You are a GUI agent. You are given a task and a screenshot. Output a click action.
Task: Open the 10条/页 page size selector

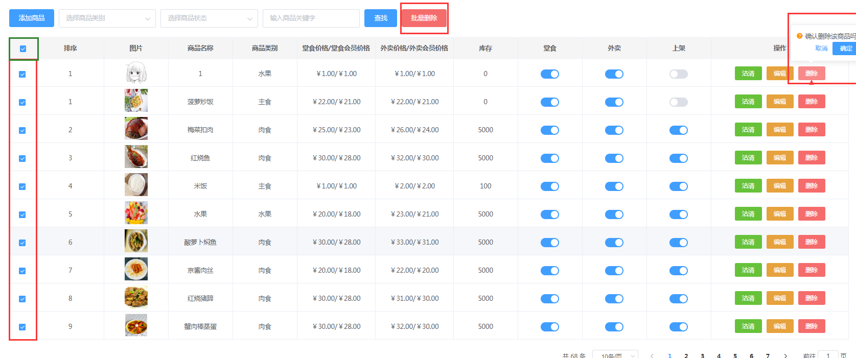[x=615, y=355]
